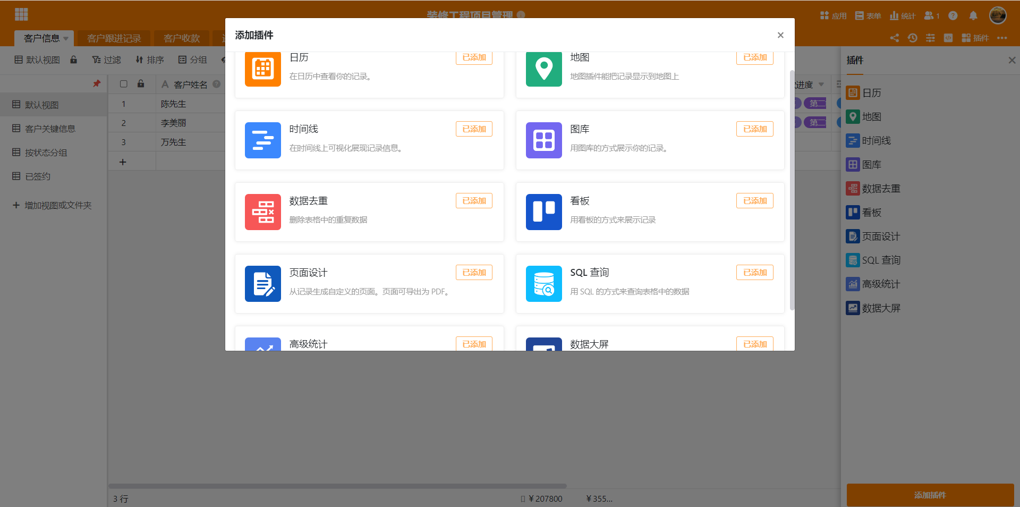Open the help question mark icon
Screen dimensions: 1020x507
click(x=953, y=16)
